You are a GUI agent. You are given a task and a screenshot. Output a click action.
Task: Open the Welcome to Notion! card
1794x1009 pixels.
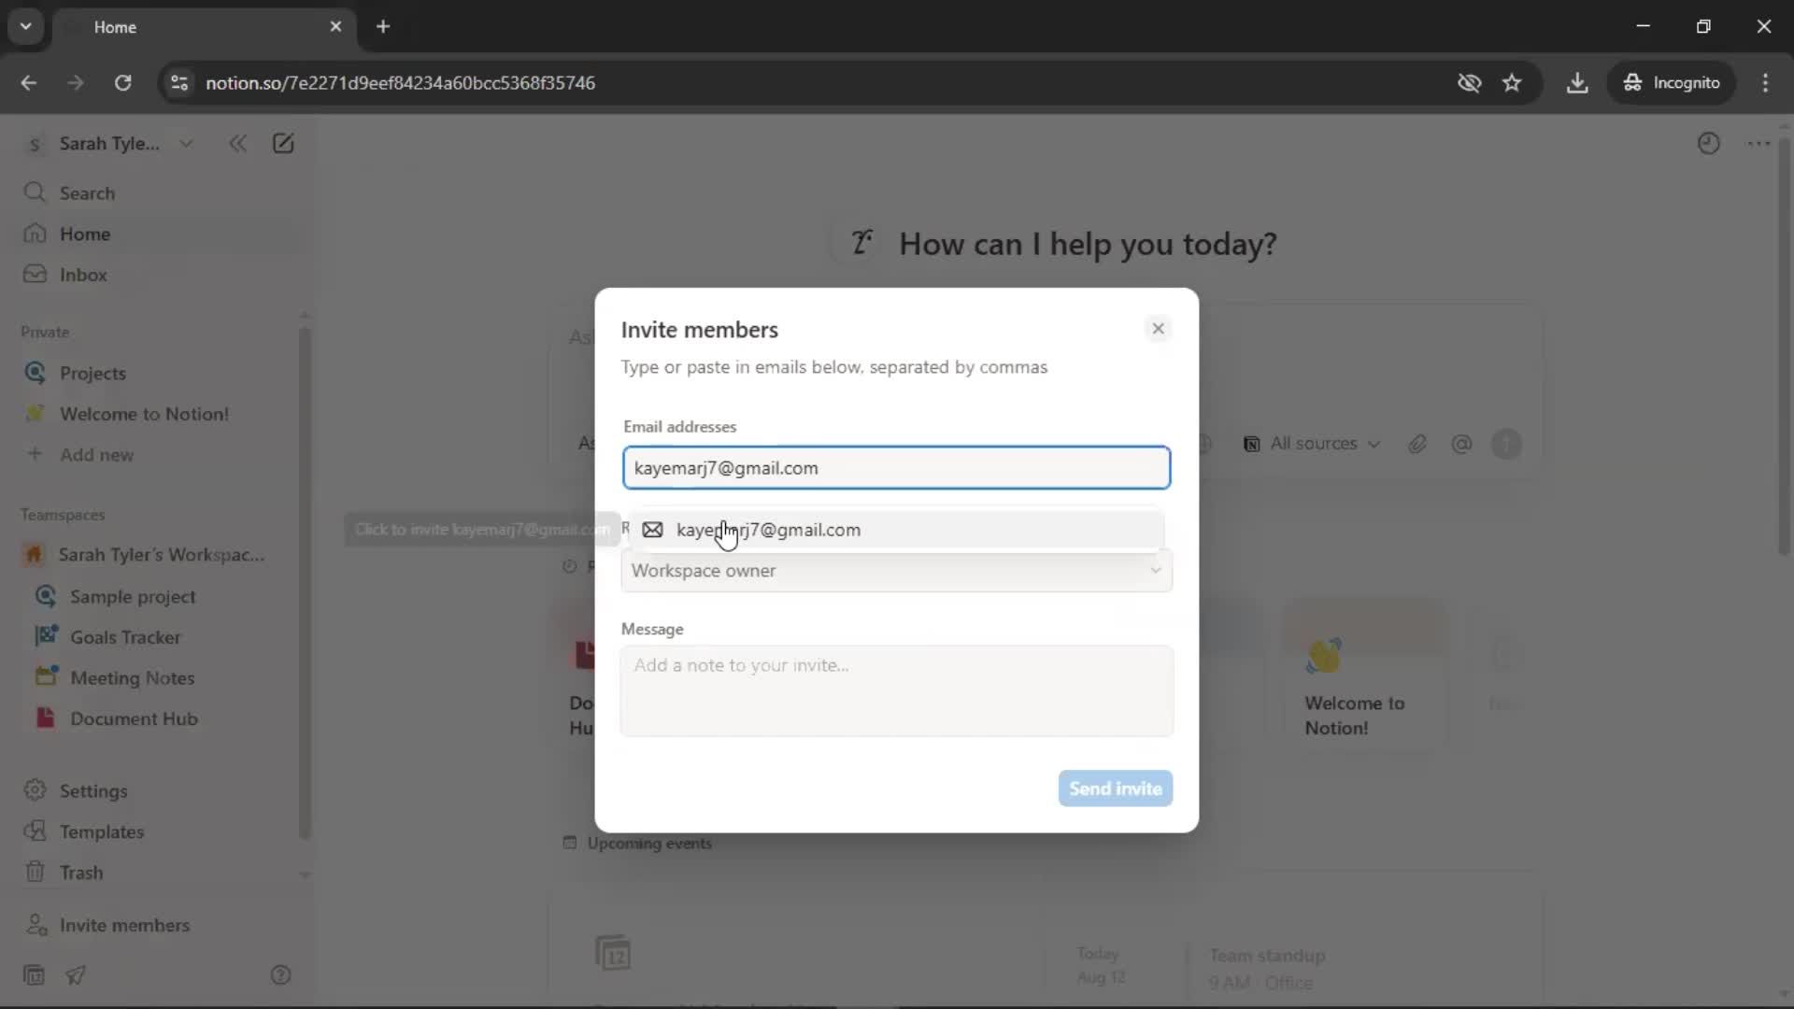coord(1365,675)
